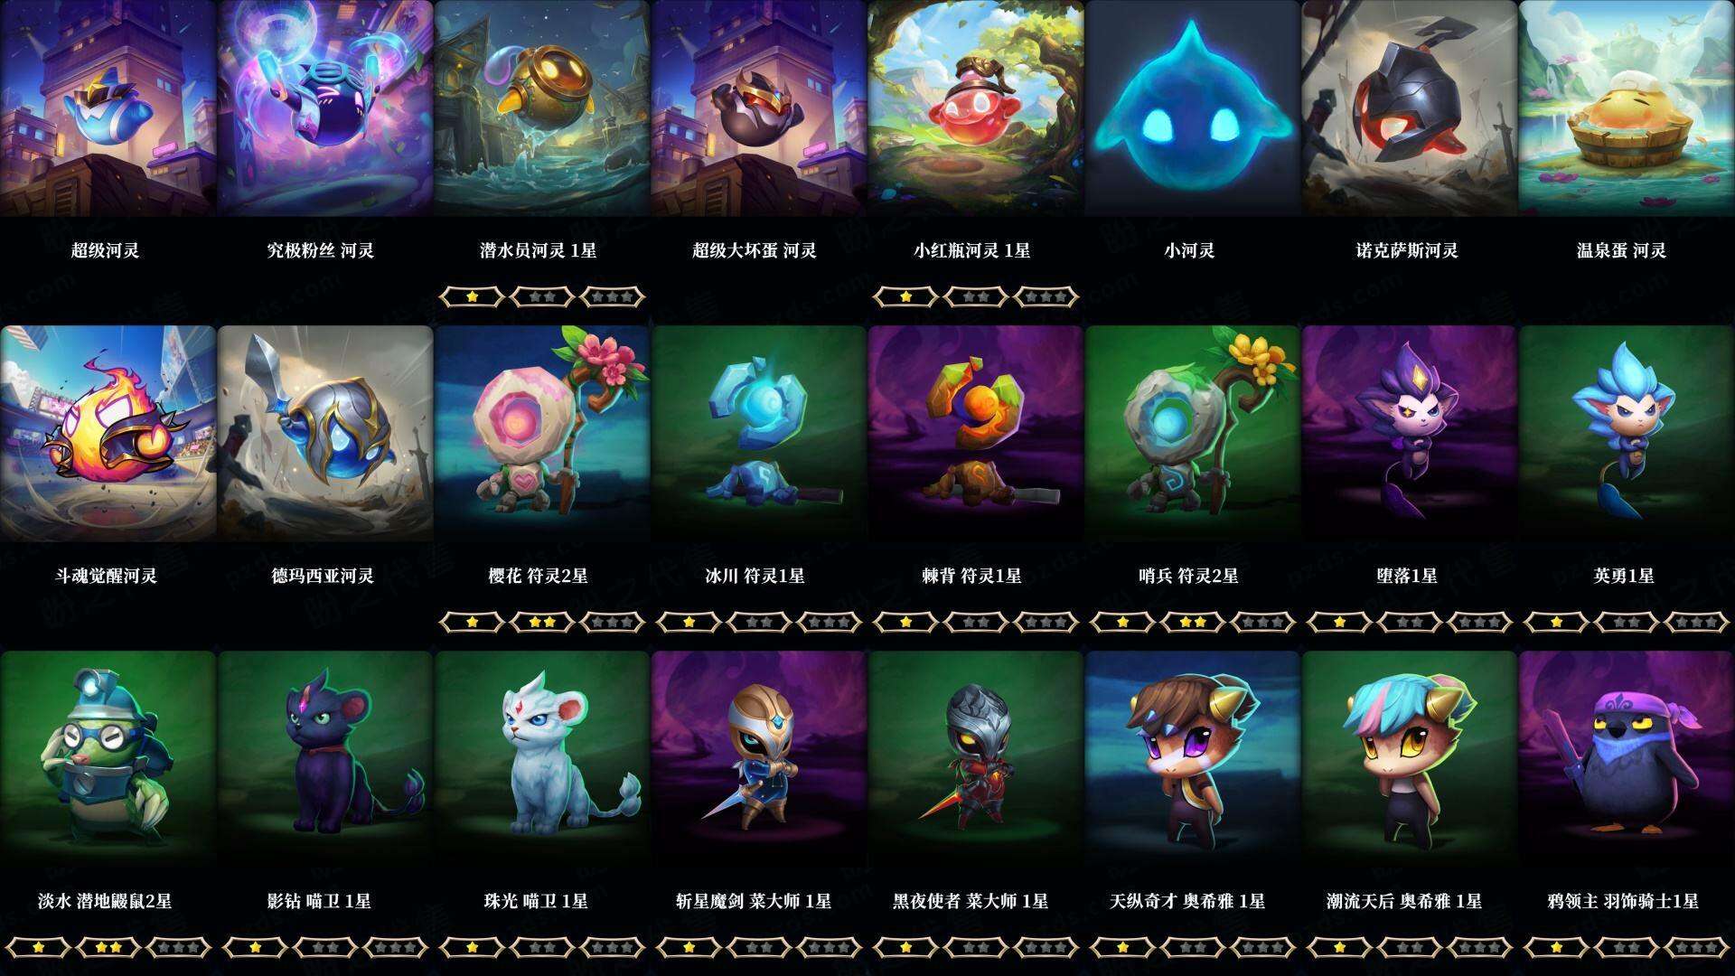Select the 超级河灵 little legend card
Viewport: 1735px width, 976px height.
click(x=108, y=108)
